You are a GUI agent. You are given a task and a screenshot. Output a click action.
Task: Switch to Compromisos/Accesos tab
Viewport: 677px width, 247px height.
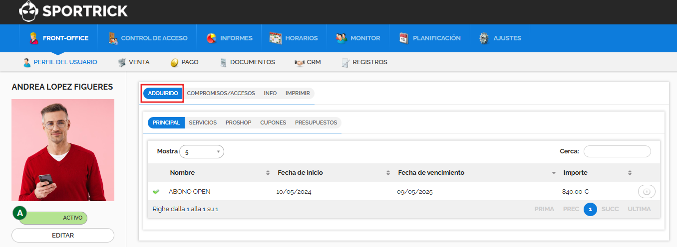click(221, 93)
